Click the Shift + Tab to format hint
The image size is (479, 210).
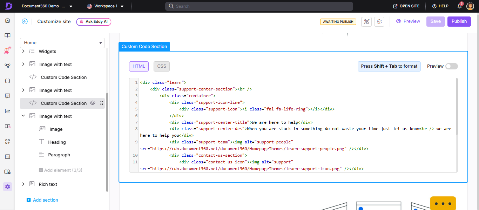pyautogui.click(x=389, y=66)
